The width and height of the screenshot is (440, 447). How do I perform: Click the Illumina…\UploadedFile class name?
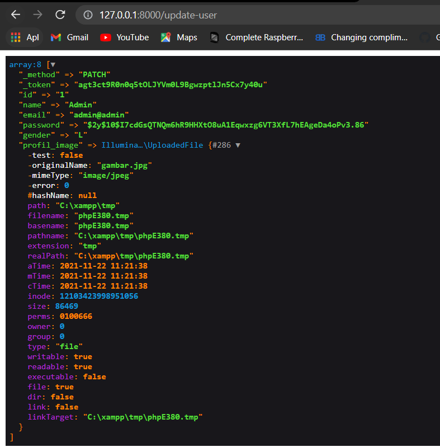(x=152, y=145)
